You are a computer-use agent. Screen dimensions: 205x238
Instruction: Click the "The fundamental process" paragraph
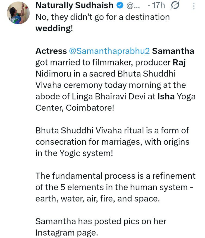115,176
